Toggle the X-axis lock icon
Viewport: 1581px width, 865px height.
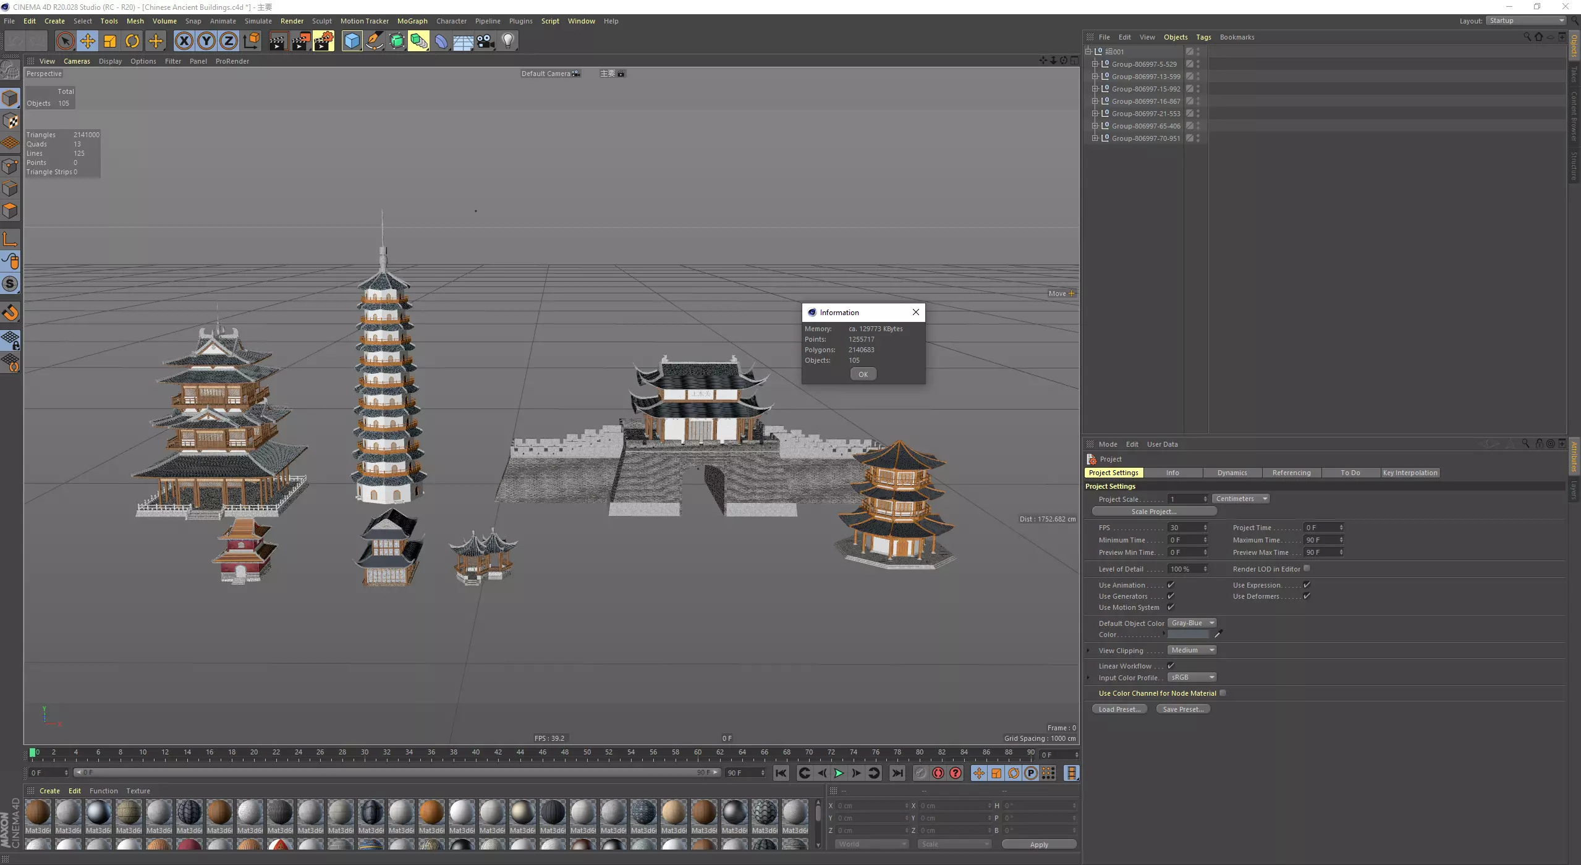[x=184, y=41]
